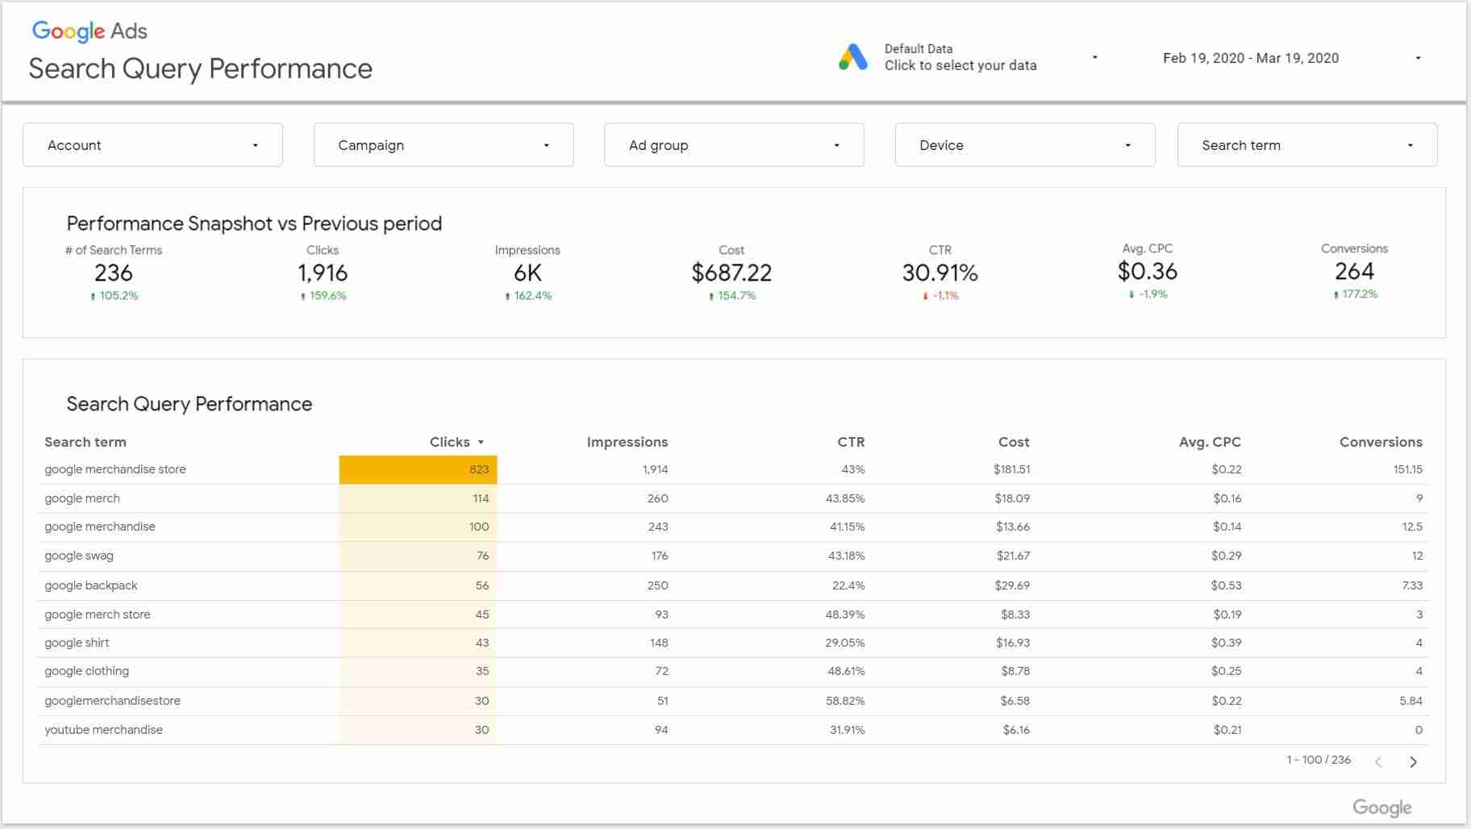
Task: Click the 22.4% CTR cell
Action: [x=848, y=585]
